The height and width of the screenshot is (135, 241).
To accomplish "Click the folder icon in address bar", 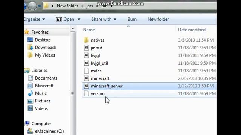I will point(46,6).
